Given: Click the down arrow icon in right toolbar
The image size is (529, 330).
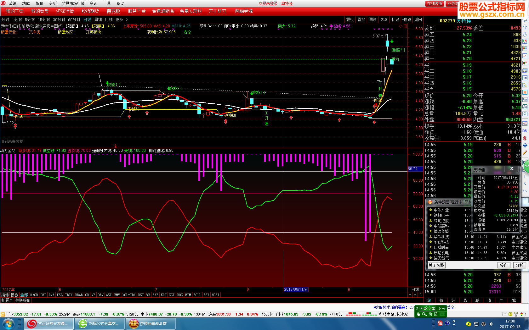Looking at the screenshot, I should [x=525, y=34].
